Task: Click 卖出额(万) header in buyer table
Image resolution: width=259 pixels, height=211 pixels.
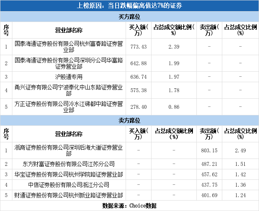Action: [209, 30]
